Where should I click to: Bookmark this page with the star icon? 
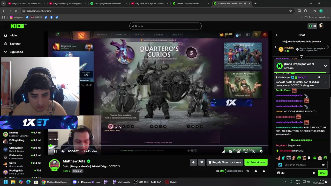[x=291, y=11]
